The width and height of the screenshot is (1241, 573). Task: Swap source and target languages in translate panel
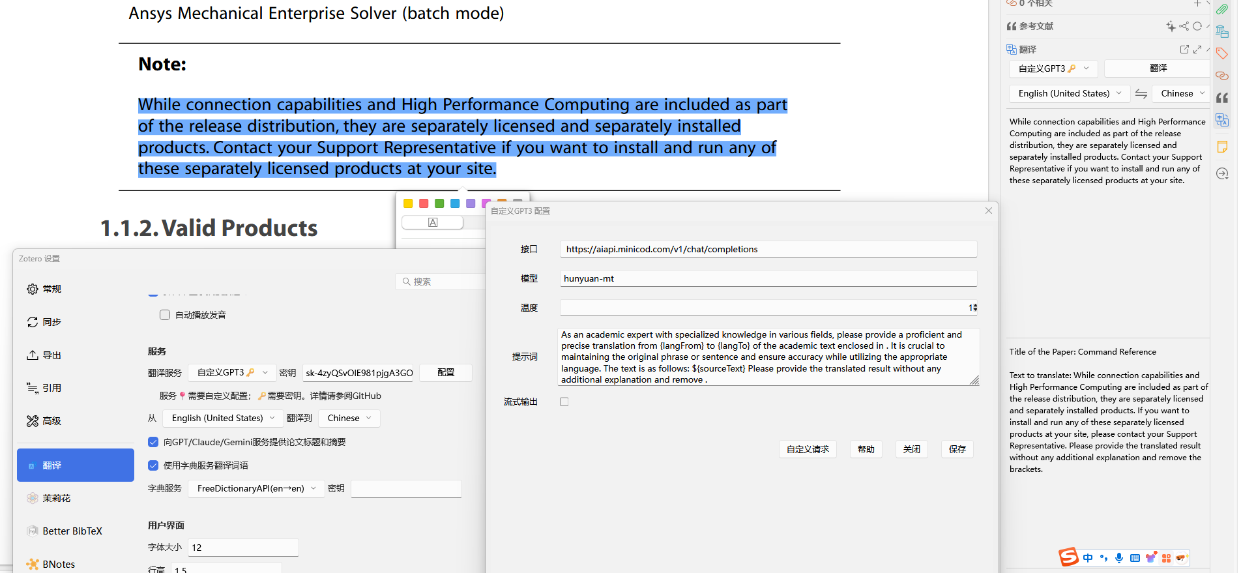[1141, 94]
